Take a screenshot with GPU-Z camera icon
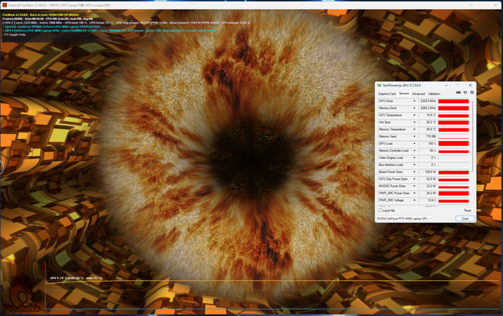 pyautogui.click(x=458, y=92)
